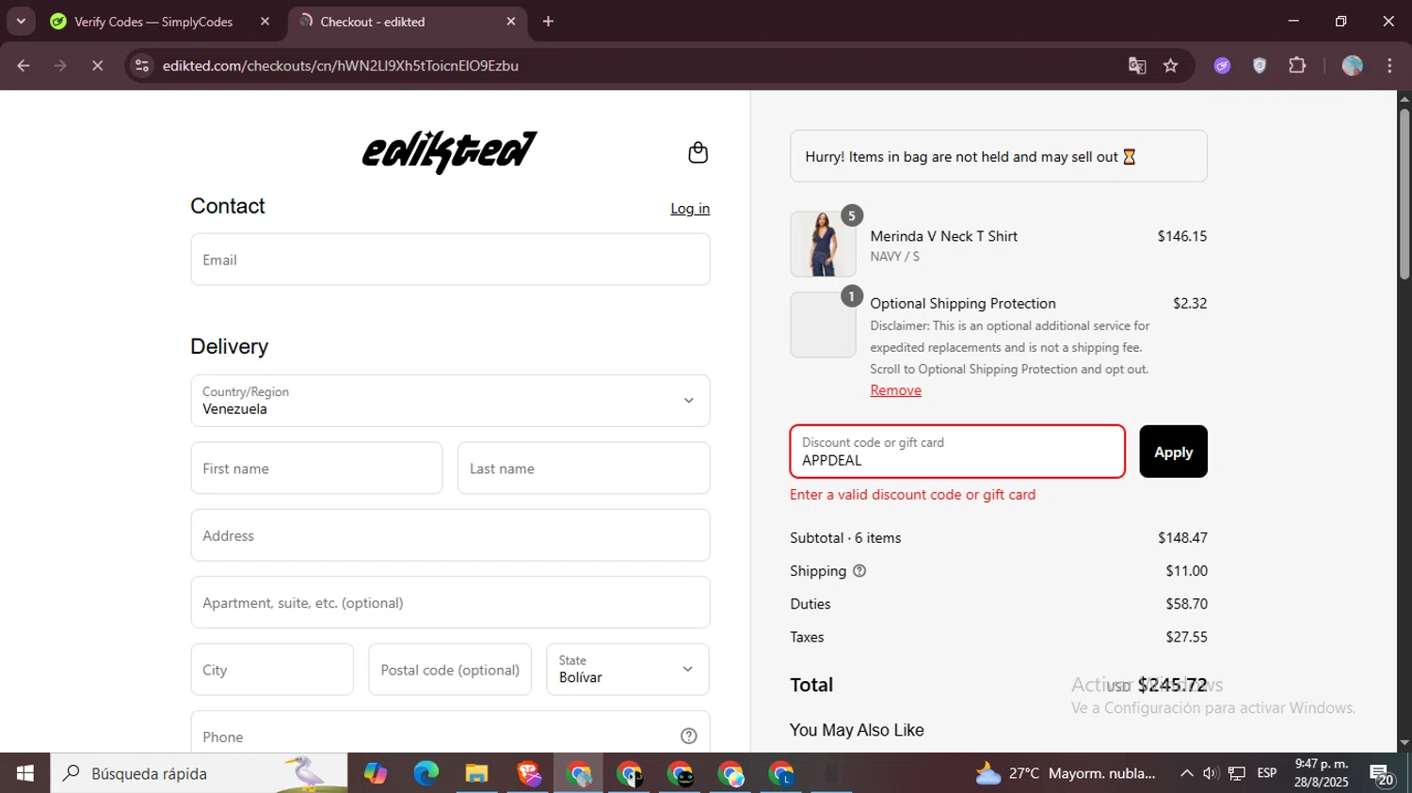Open Copilot from the taskbar
Screen dimensions: 1412x793
[376, 773]
